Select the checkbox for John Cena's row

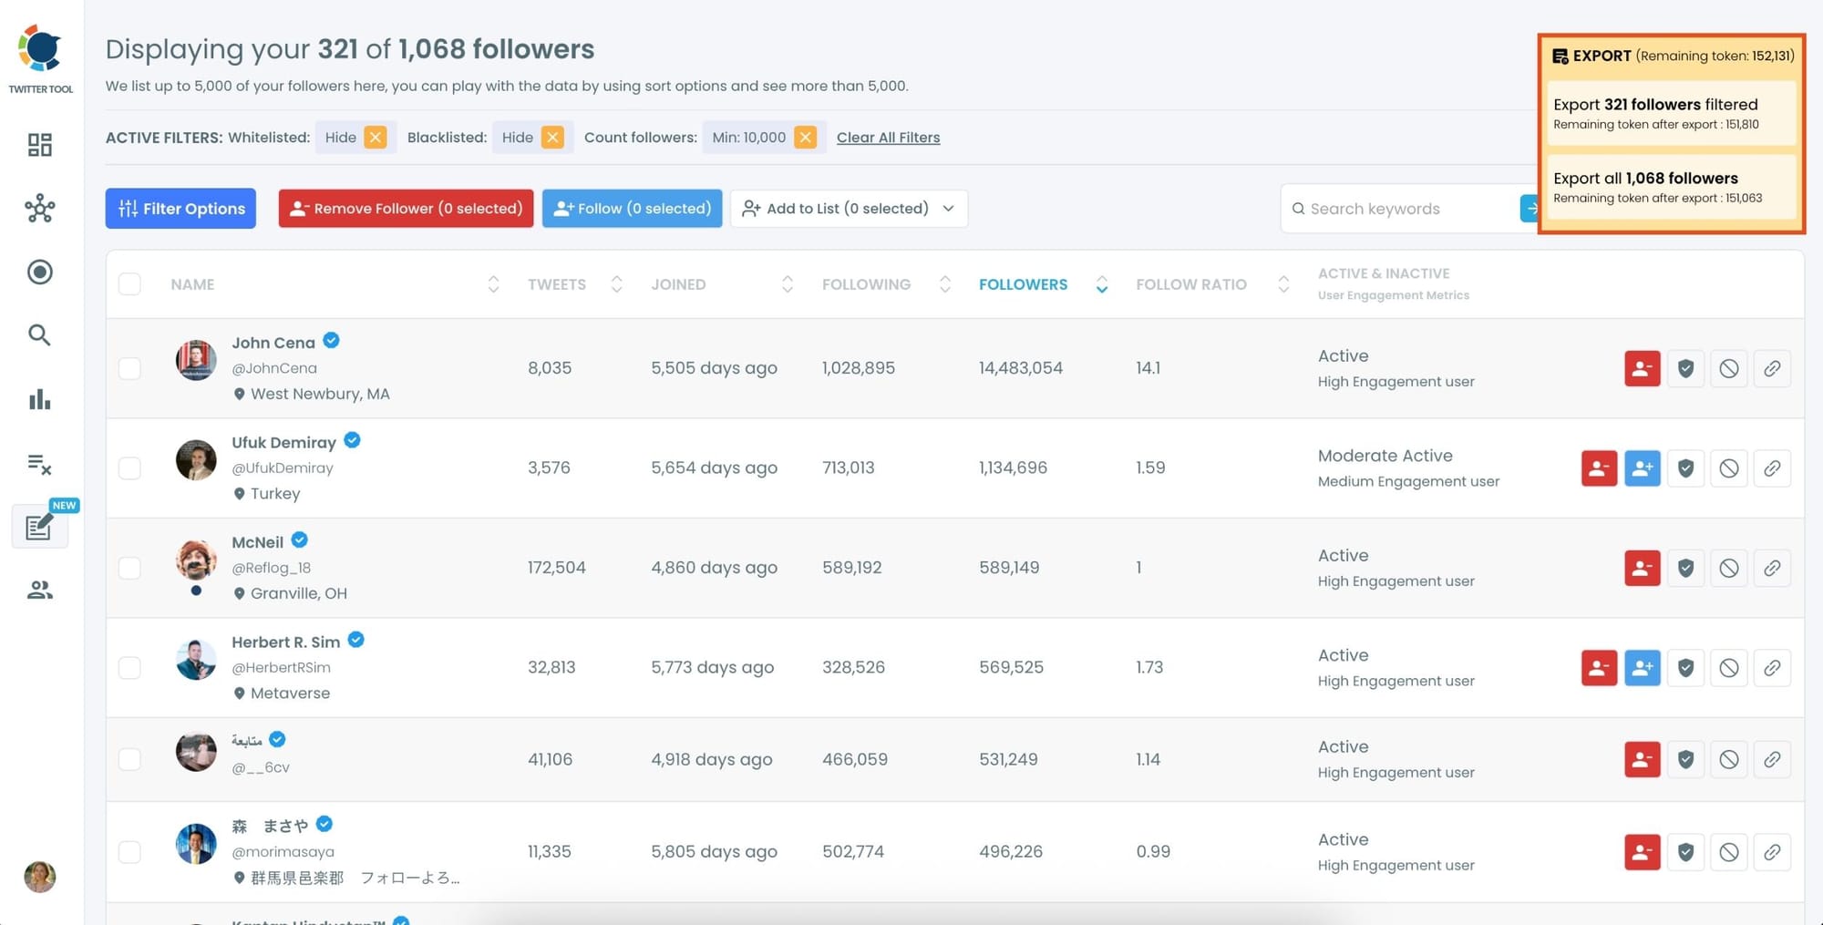tap(129, 368)
